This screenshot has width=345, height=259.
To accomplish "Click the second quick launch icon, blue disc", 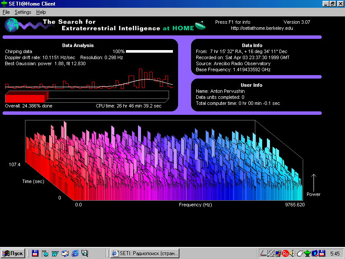I will click(x=45, y=253).
